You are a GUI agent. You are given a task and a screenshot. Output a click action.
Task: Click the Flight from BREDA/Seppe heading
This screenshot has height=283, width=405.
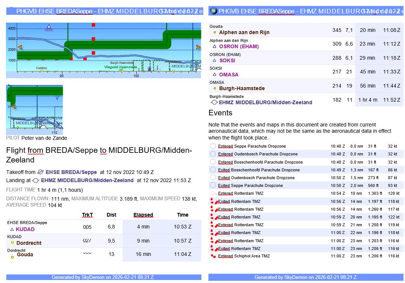pyautogui.click(x=99, y=155)
